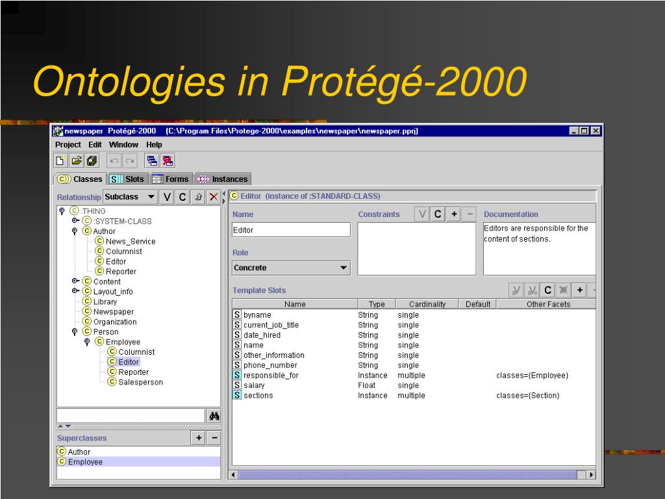Click the Redo toolbar icon

tap(130, 161)
